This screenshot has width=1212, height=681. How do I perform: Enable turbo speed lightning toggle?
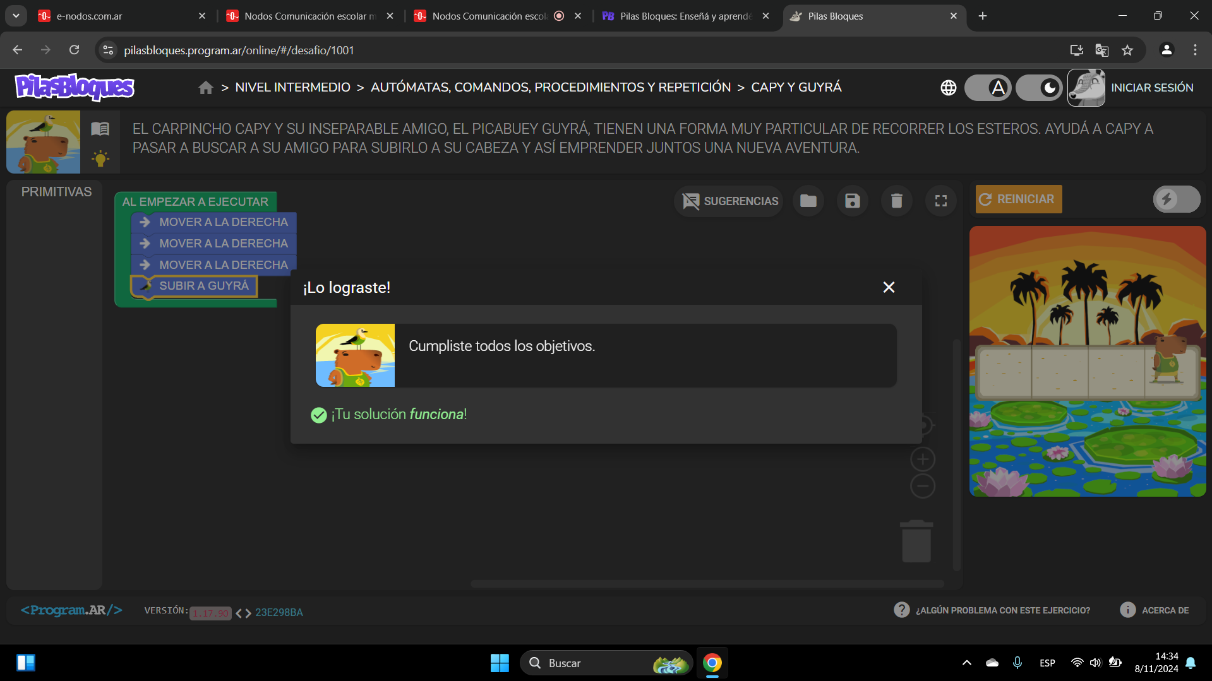point(1176,199)
